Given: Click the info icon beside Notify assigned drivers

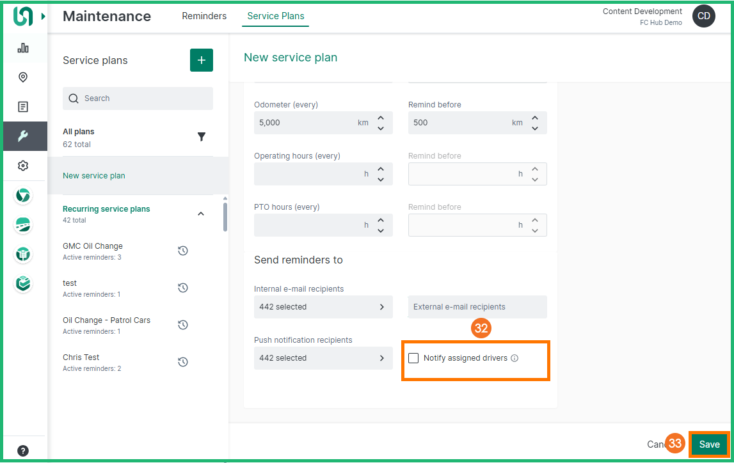Looking at the screenshot, I should point(515,358).
